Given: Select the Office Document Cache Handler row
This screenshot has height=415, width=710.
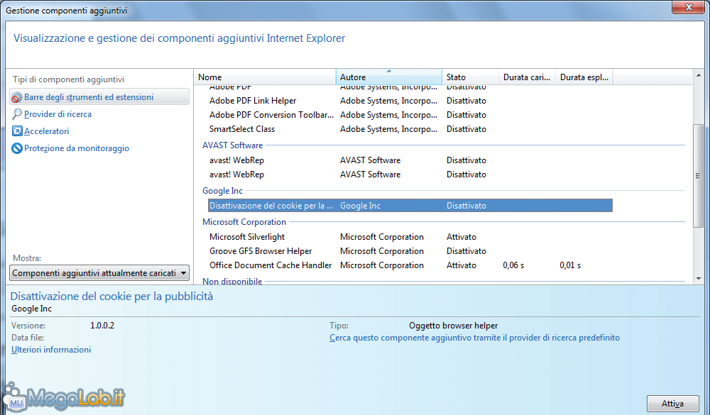Looking at the screenshot, I should (x=410, y=265).
